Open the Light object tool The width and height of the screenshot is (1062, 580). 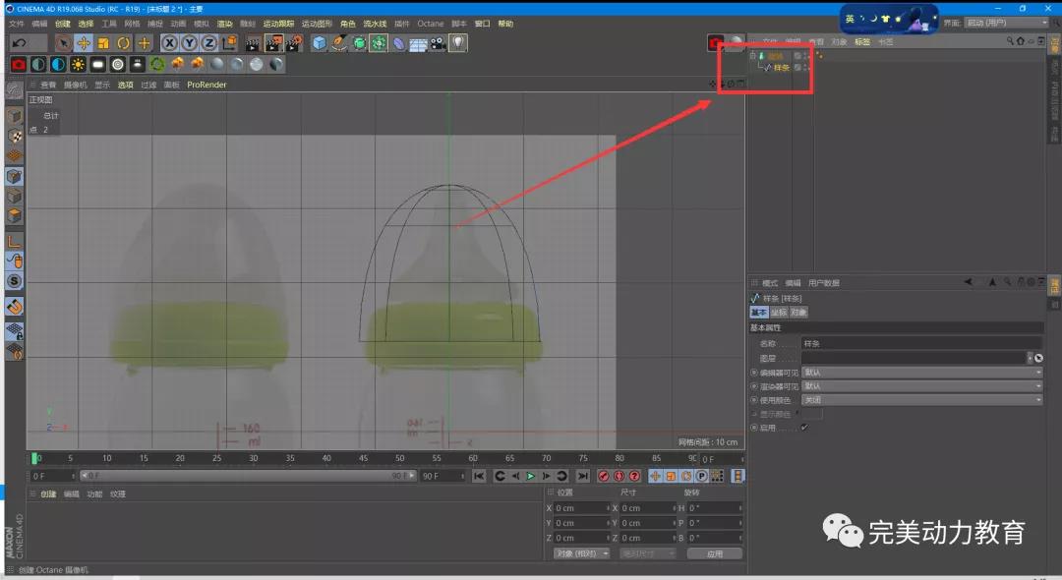[458, 43]
